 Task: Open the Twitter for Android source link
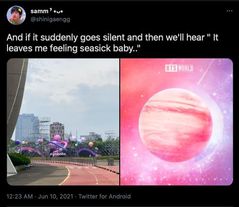(105, 196)
